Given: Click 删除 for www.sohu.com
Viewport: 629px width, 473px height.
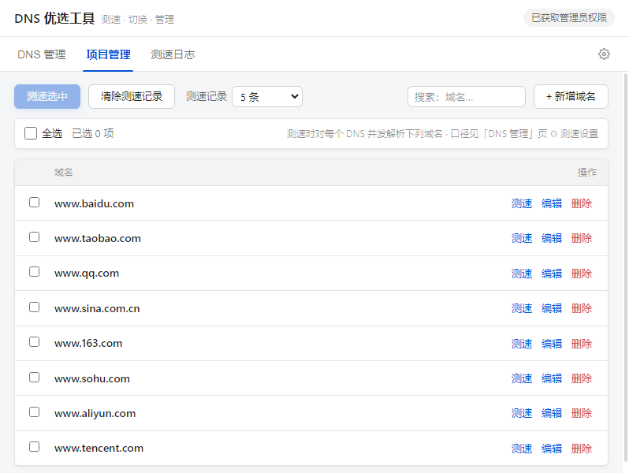Looking at the screenshot, I should [x=582, y=378].
